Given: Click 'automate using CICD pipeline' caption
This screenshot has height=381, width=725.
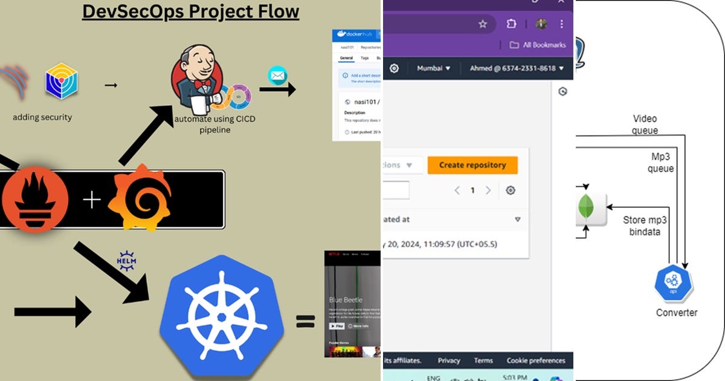Looking at the screenshot, I should [214, 124].
